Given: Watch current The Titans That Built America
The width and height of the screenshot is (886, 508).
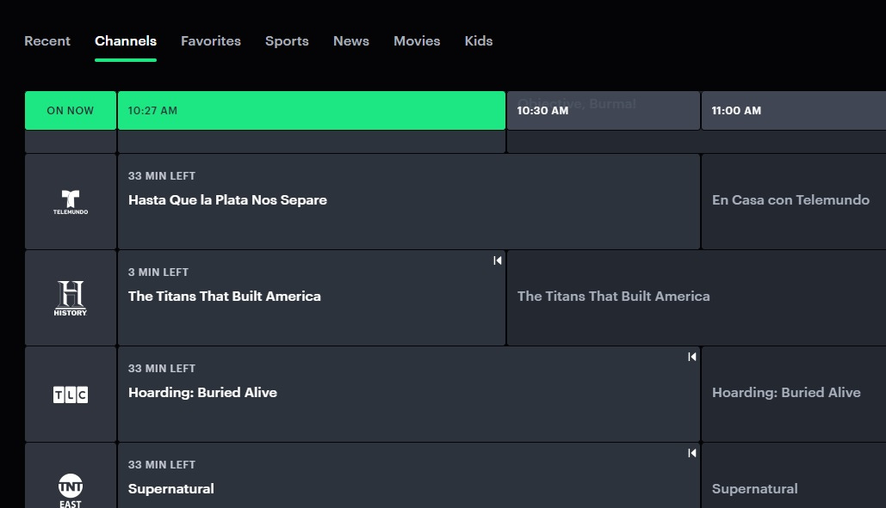Looking at the screenshot, I should point(312,298).
